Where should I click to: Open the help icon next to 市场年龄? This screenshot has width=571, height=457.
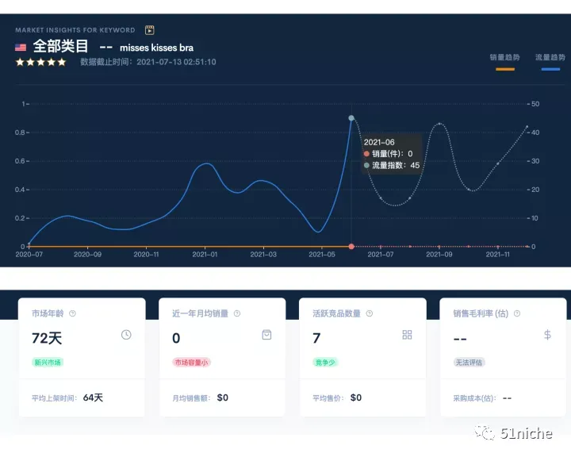point(72,313)
